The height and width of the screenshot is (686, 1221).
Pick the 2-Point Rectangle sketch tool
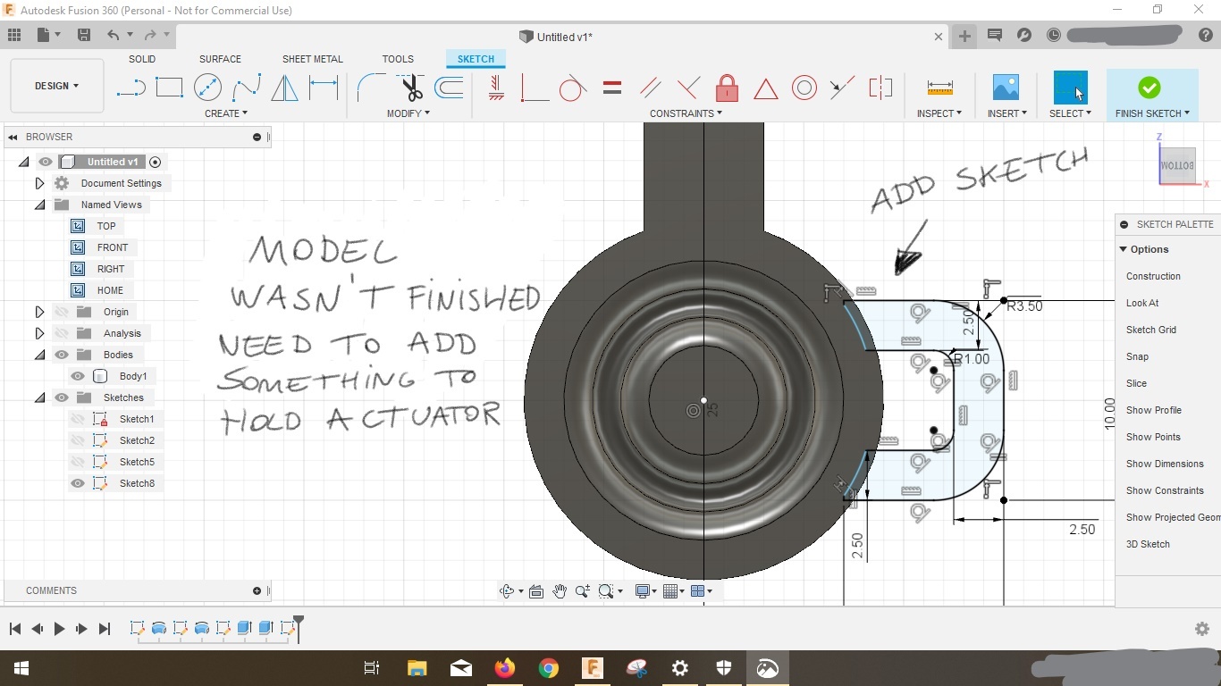(169, 88)
